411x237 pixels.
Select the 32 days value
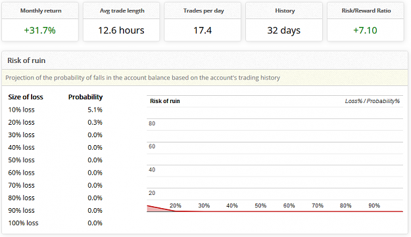tap(284, 31)
